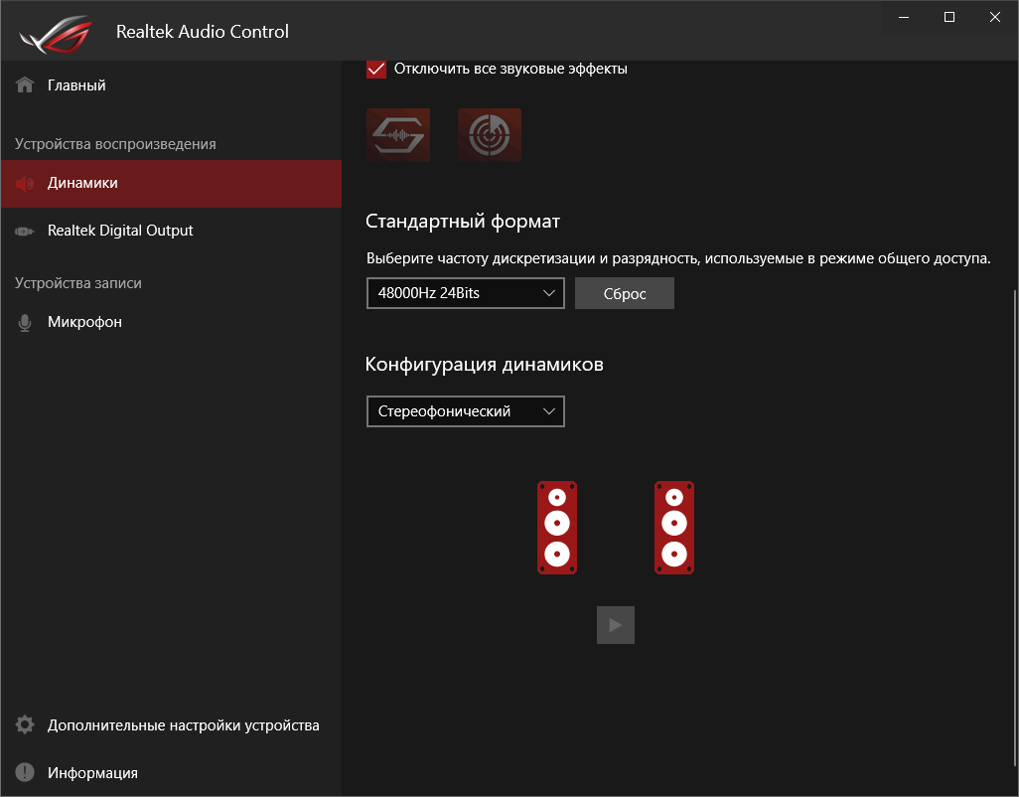The width and height of the screenshot is (1019, 797).
Task: Uncheck 'Отключить все звуковые эффекты' checkbox
Action: [x=376, y=69]
